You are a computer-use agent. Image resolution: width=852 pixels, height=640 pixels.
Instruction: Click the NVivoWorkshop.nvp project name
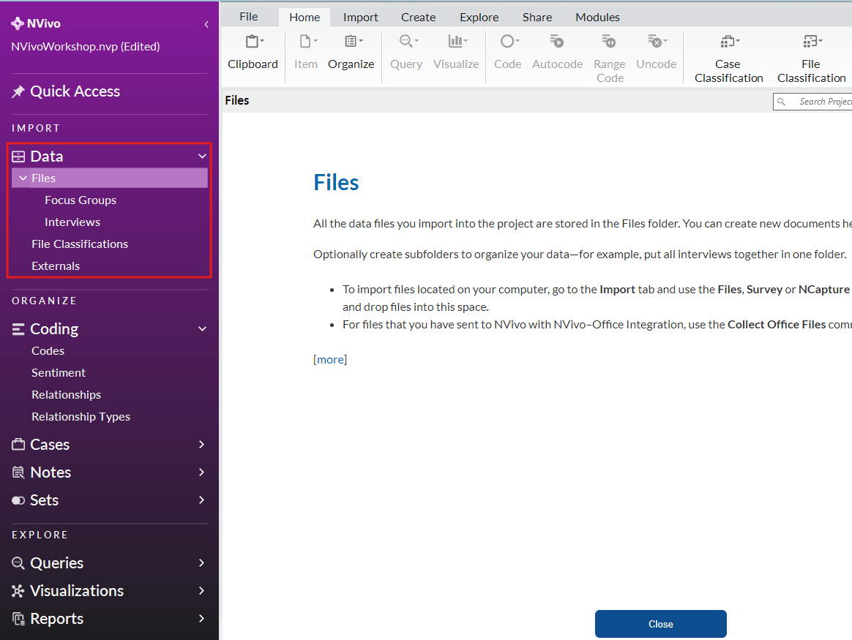click(x=86, y=47)
